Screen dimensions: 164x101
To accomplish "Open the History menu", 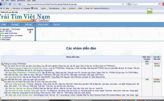I will [x=13, y=1].
